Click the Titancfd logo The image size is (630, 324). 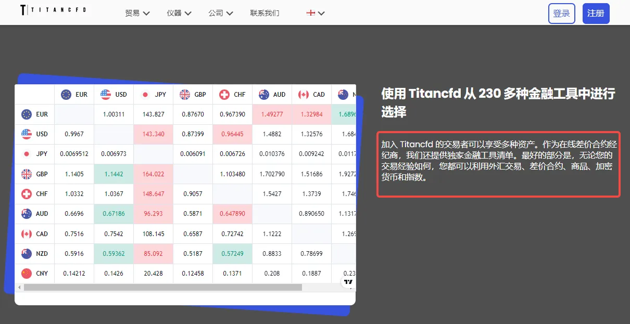(53, 10)
